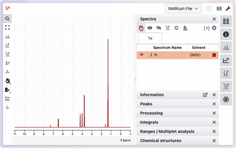Screen dimensions: 236x148
Task: Toggle visibility eye of the 1h spectrum
Action: (142, 55)
